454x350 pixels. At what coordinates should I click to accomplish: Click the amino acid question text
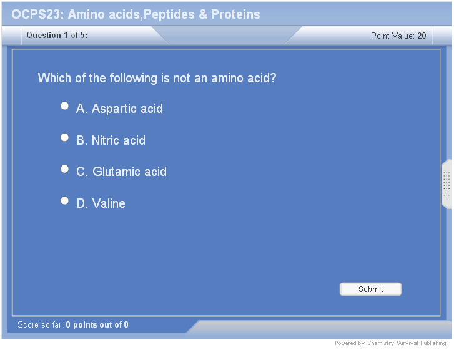(x=157, y=78)
